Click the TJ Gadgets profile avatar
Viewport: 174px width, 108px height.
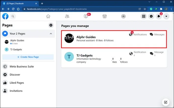[69, 57]
